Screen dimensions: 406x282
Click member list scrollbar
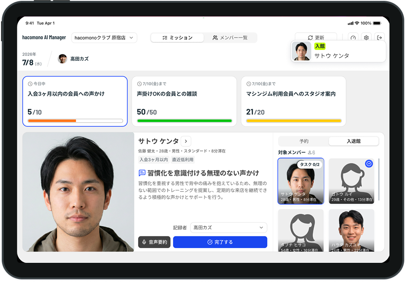(x=379, y=179)
